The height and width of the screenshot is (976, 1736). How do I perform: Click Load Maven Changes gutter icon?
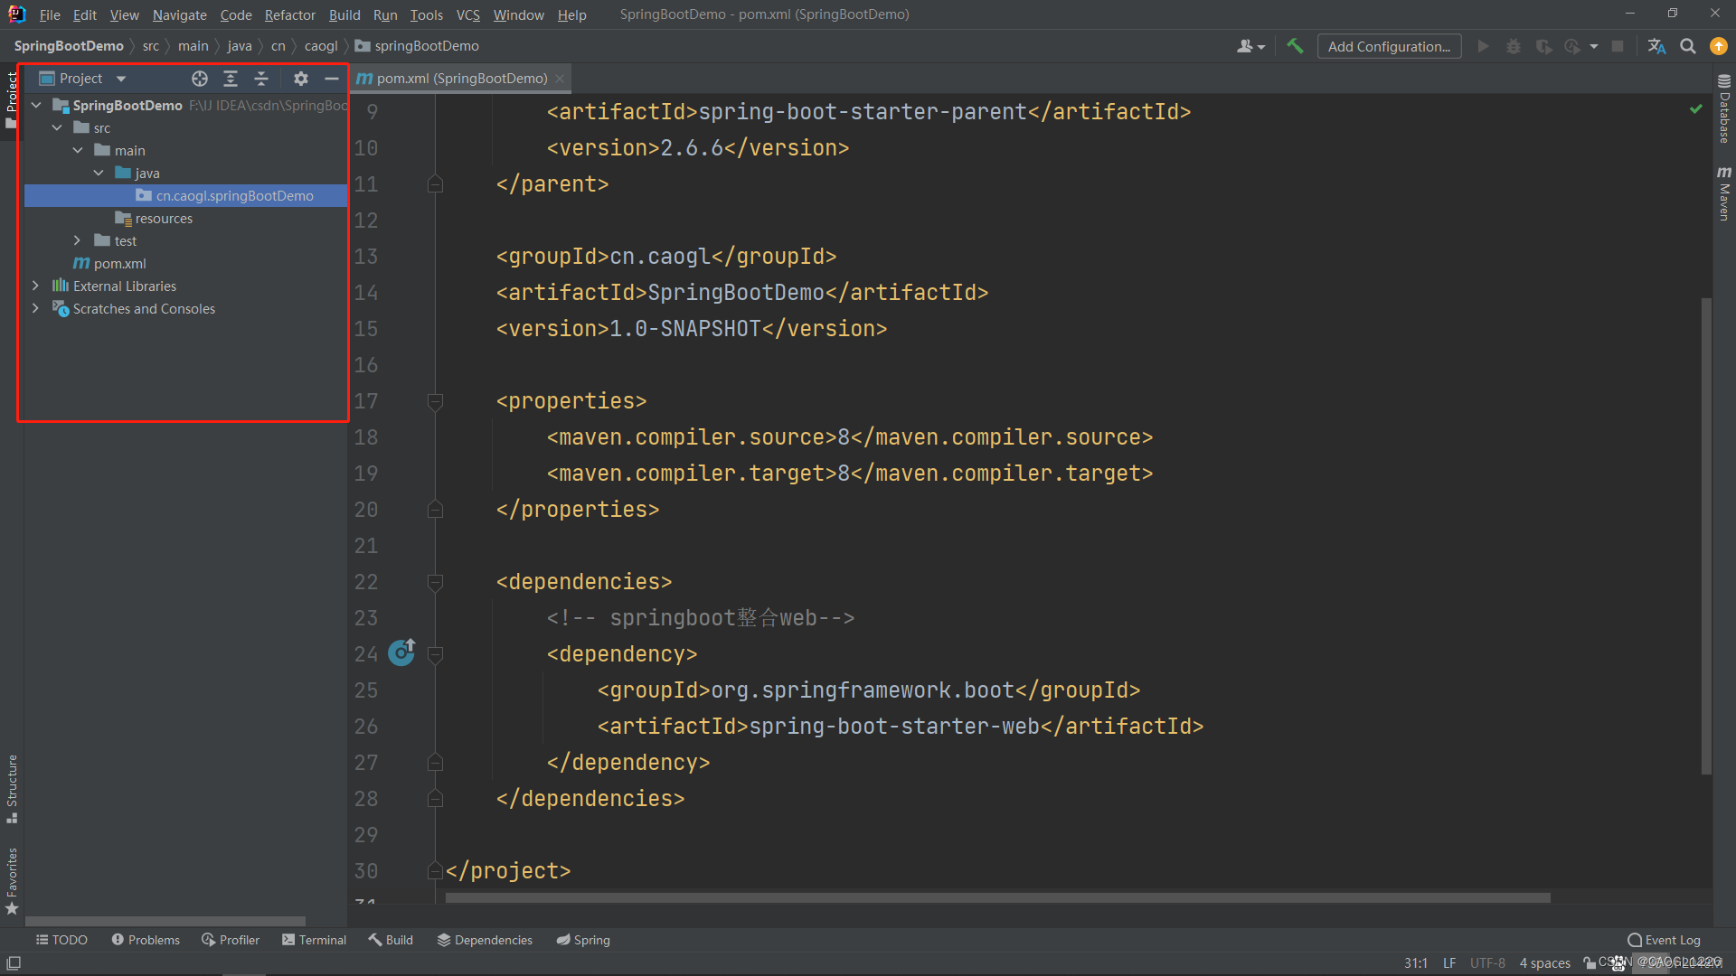[x=401, y=652]
